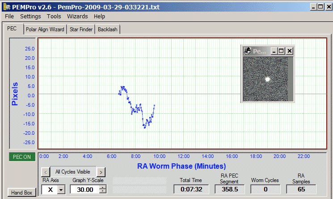The height and width of the screenshot is (199, 333).
Task: Click the All Cycles Visible label
Action: pyautogui.click(x=73, y=172)
